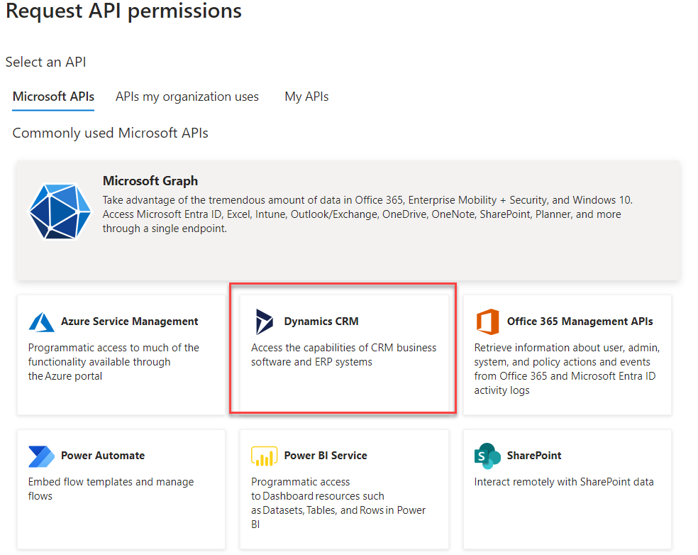The image size is (698, 555).
Task: Switch to the Microsoft APIs tab
Action: [x=53, y=97]
